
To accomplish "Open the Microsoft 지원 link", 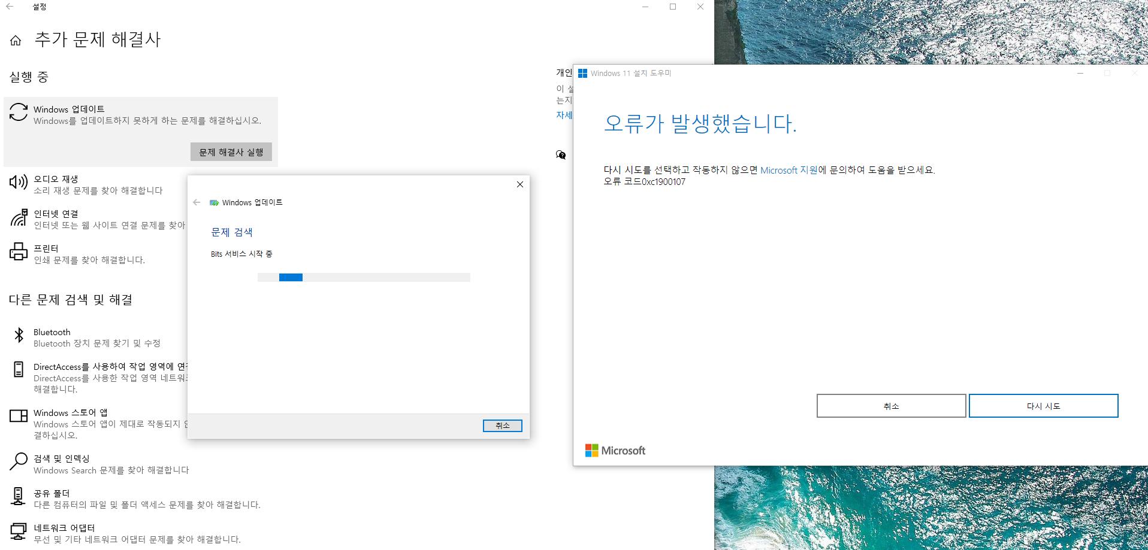I will tap(789, 170).
